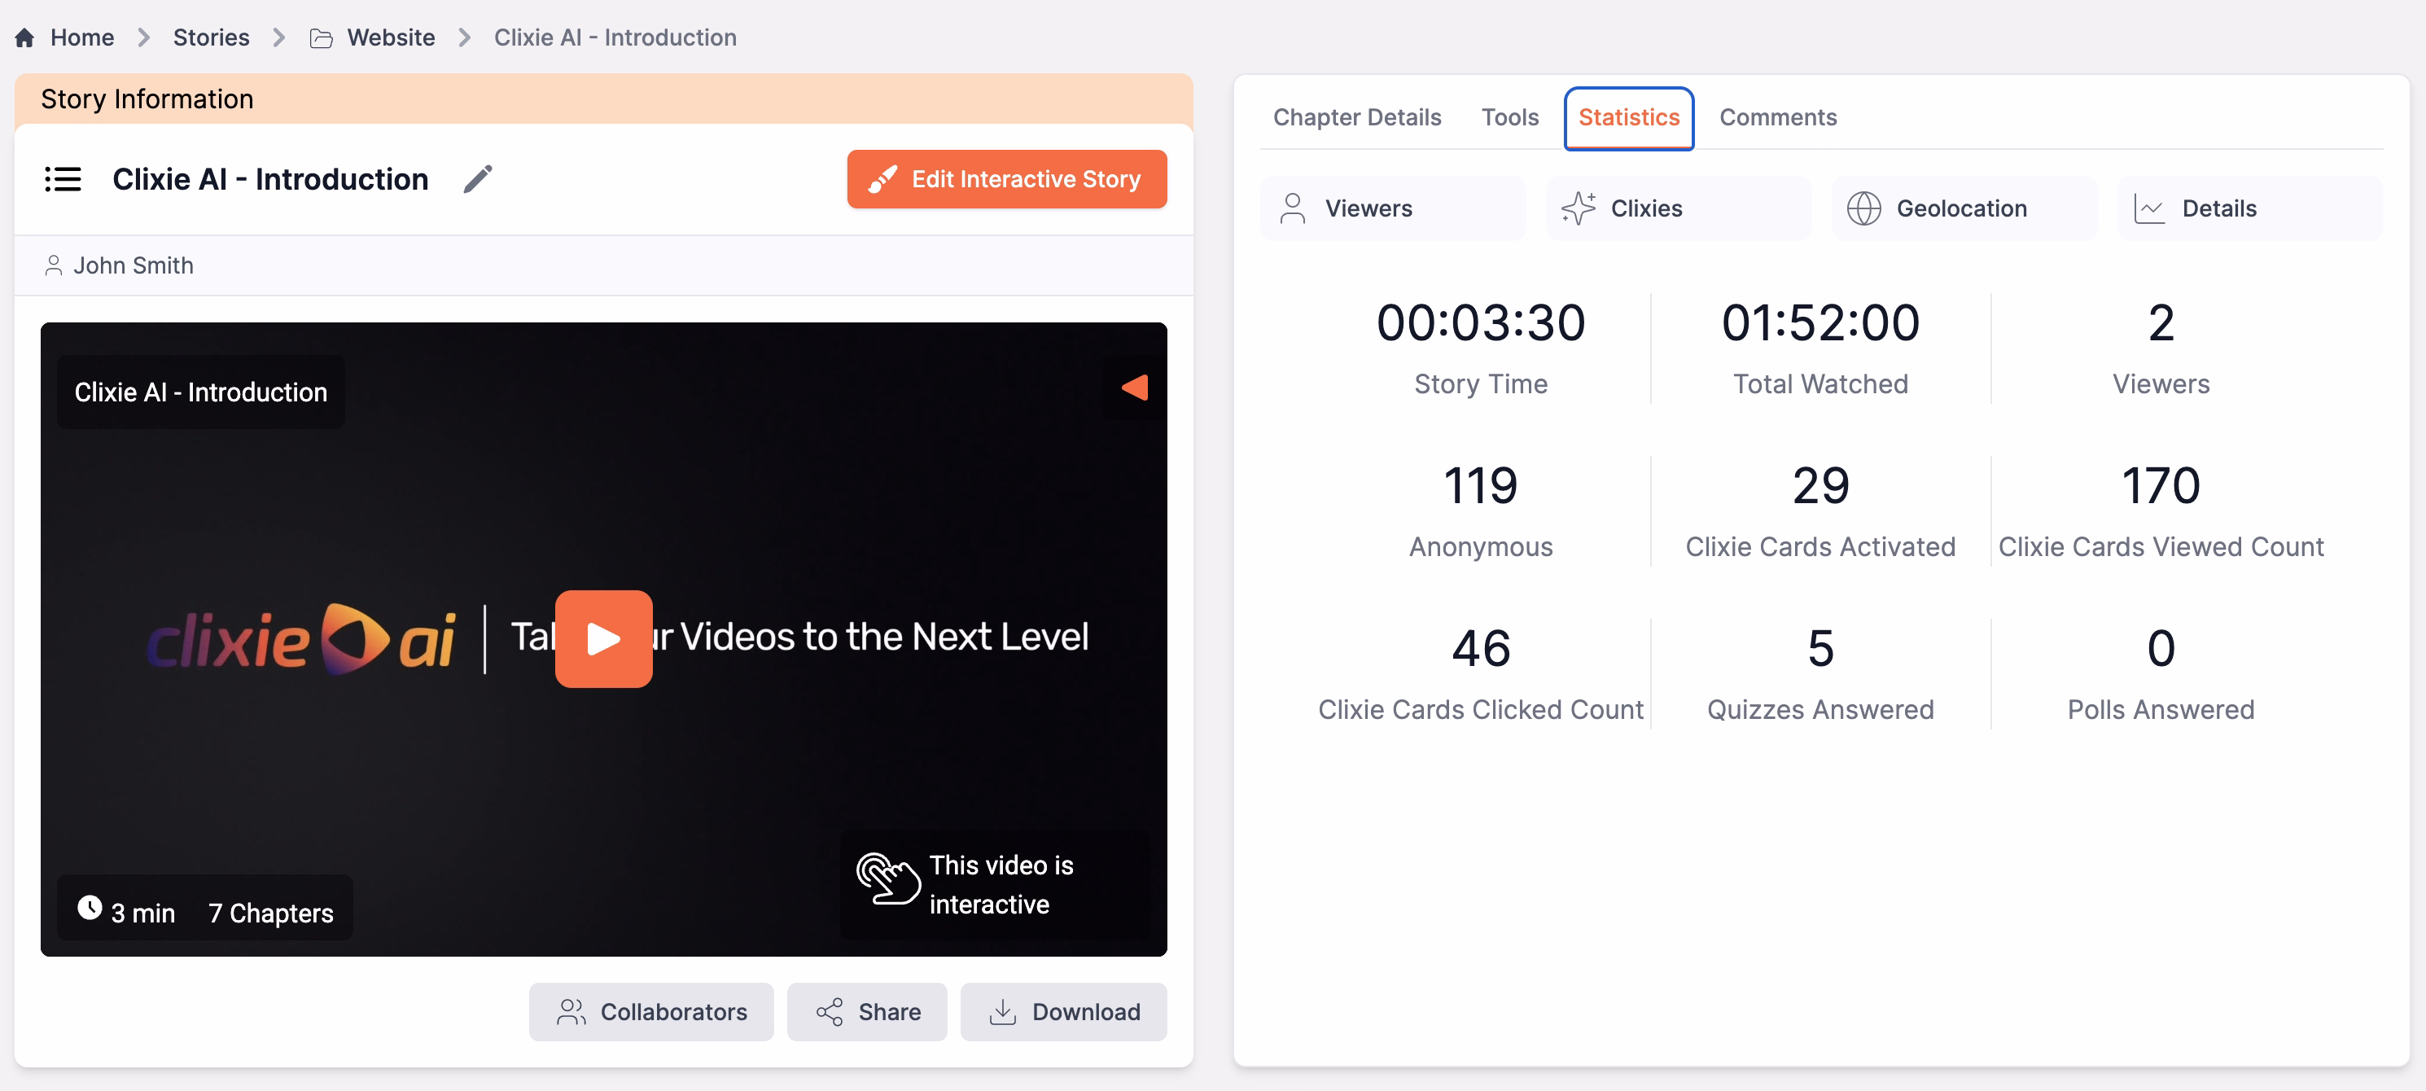
Task: Open Details statistics sub-tab
Action: (2250, 208)
